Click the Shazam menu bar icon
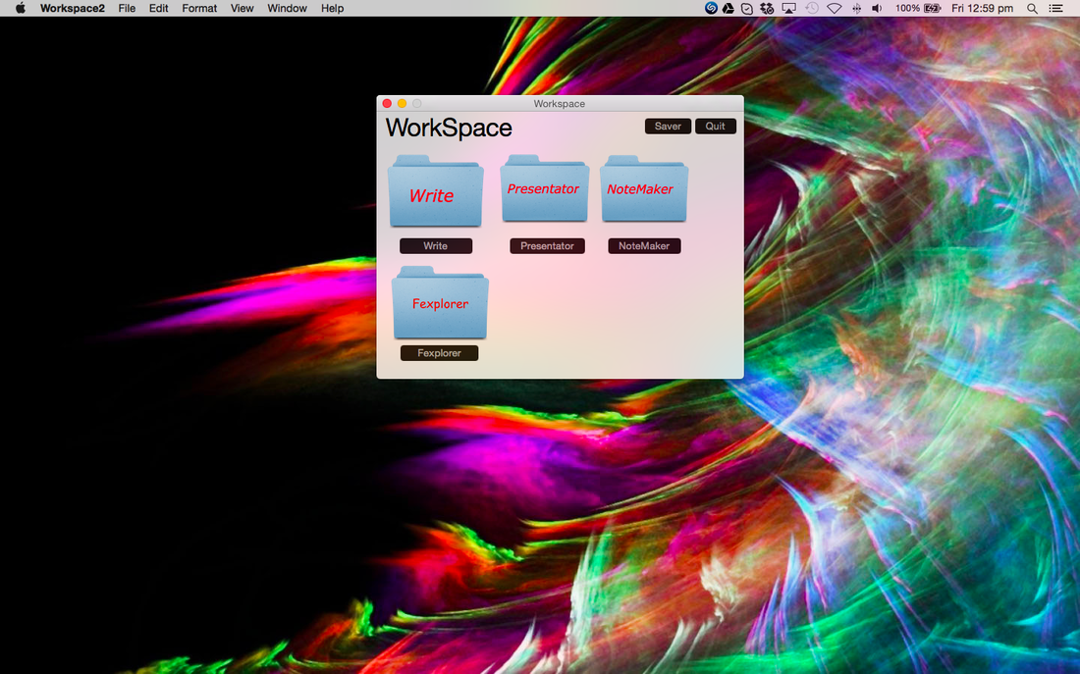This screenshot has height=674, width=1080. pos(711,8)
